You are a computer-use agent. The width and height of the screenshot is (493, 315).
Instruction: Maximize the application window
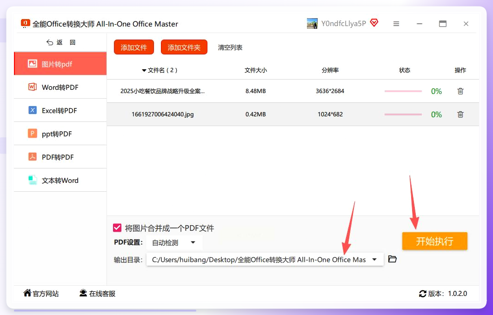(443, 24)
